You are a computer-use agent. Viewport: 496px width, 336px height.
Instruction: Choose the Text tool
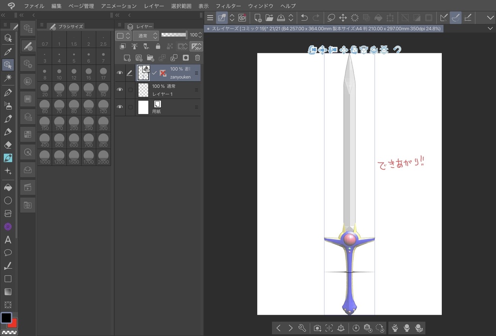coord(8,240)
